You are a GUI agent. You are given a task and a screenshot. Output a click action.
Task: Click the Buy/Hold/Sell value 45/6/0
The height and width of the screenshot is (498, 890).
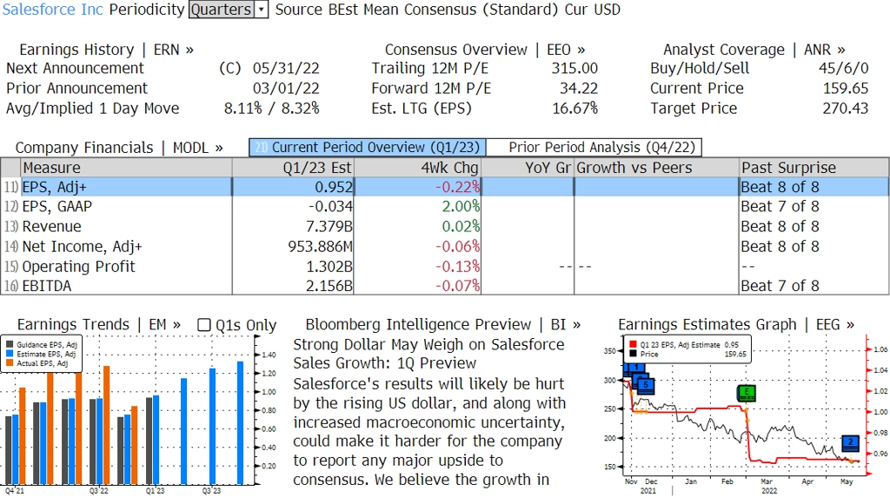(x=843, y=68)
